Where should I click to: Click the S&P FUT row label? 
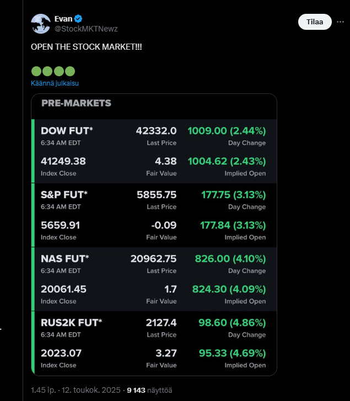64,194
